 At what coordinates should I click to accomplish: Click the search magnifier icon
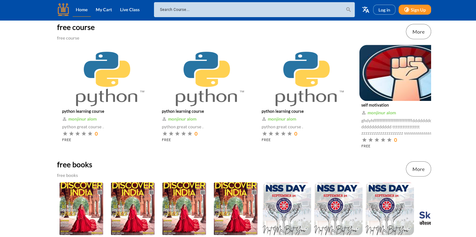point(349,10)
